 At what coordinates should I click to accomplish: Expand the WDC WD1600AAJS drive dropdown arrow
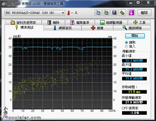63,13
